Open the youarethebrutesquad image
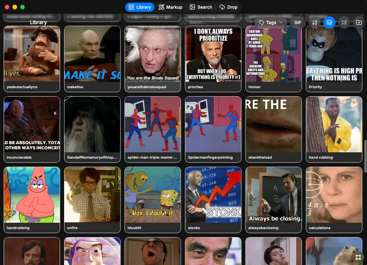The width and height of the screenshot is (367, 265). click(152, 54)
